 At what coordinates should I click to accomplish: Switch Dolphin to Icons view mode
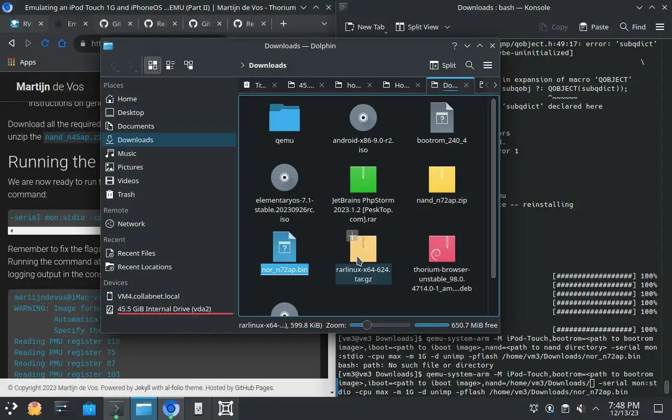(x=153, y=65)
